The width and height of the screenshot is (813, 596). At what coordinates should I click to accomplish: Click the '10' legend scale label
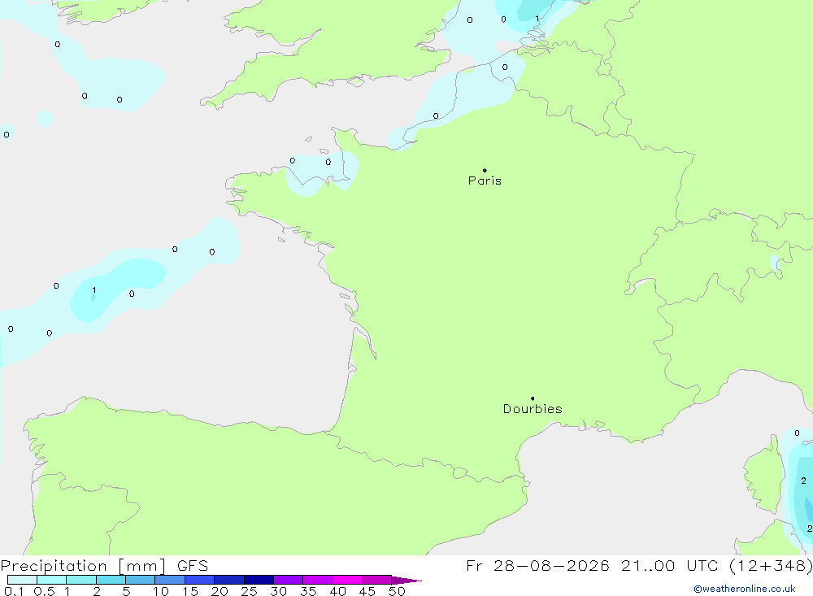coord(161,591)
